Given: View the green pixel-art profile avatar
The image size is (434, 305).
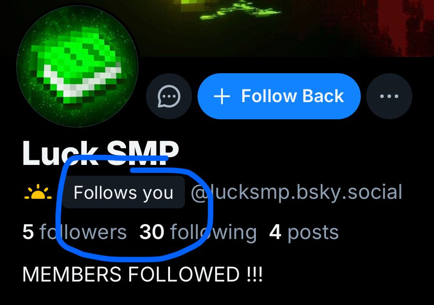Looking at the screenshot, I should (x=77, y=66).
